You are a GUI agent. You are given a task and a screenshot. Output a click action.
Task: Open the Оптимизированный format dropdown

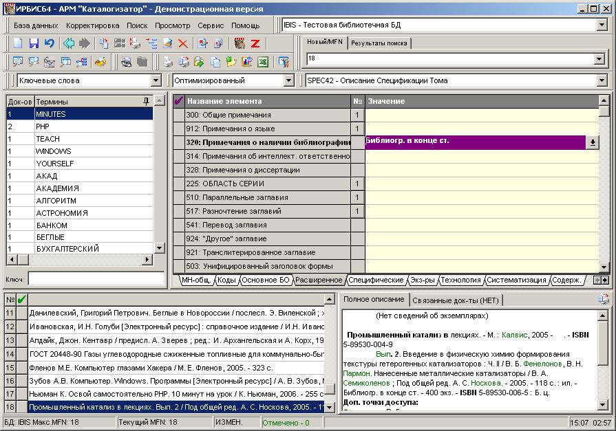click(289, 80)
